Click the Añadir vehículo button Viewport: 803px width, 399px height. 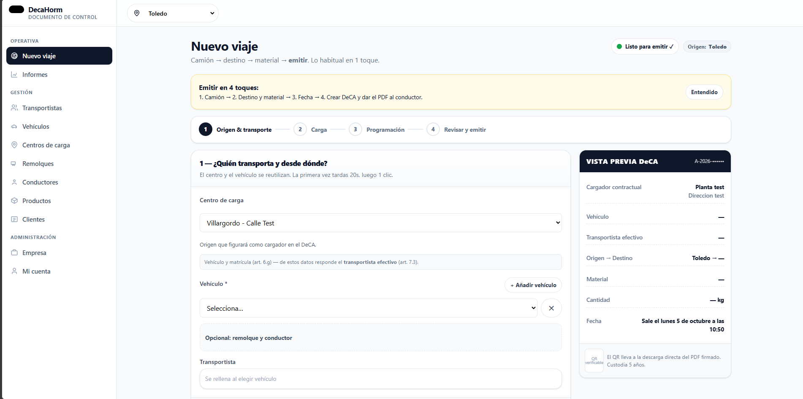pos(533,285)
